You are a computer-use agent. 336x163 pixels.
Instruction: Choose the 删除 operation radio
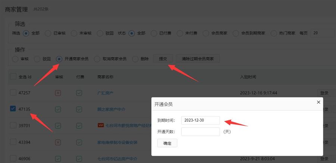(x=135, y=59)
